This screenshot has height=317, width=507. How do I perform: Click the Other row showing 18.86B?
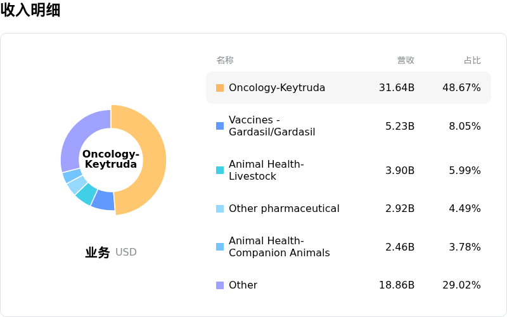pos(348,285)
